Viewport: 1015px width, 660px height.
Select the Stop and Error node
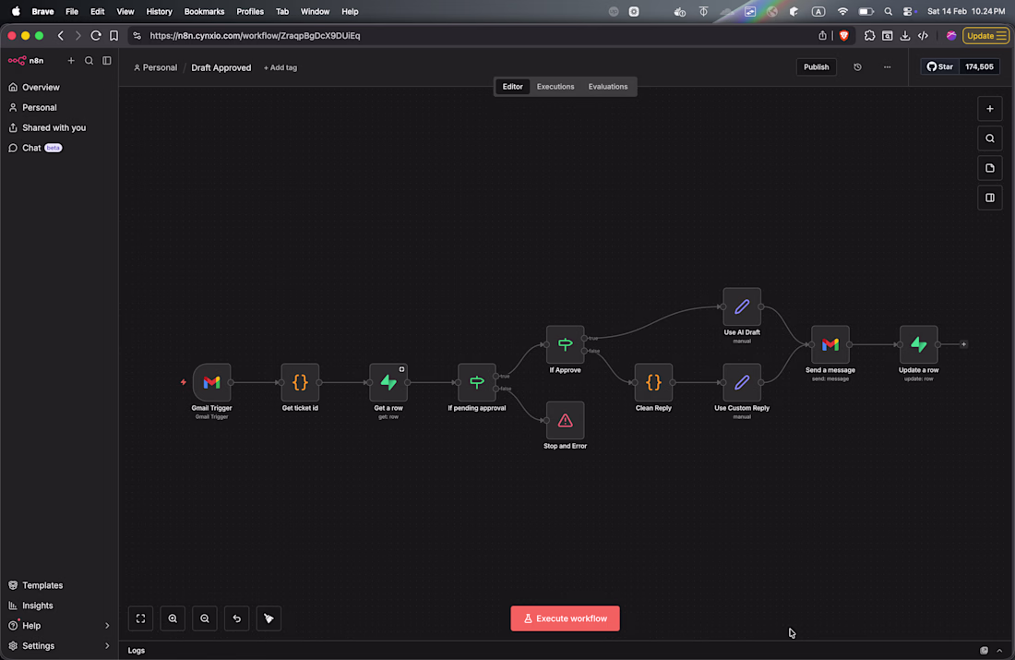(x=565, y=420)
